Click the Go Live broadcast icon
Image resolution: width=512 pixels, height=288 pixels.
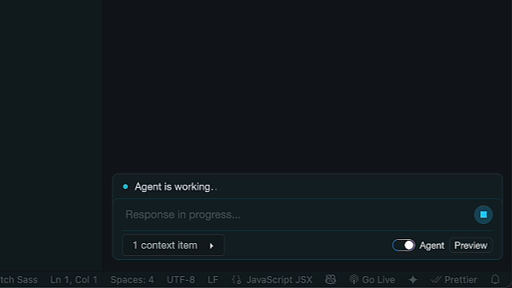pos(354,279)
